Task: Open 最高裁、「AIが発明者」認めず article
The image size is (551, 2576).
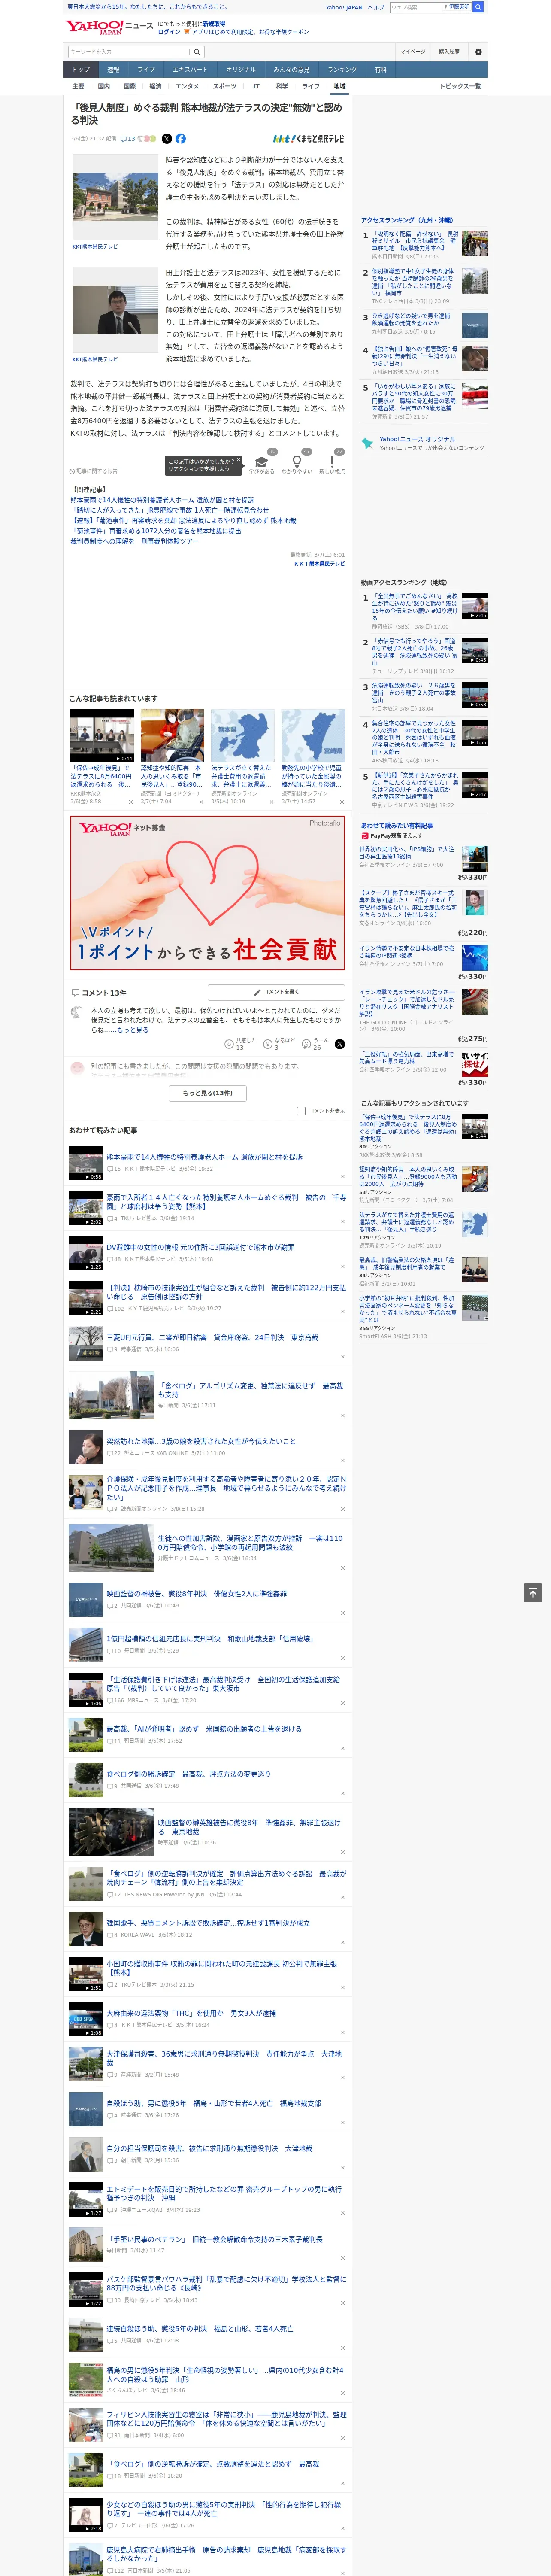Action: coord(203,1728)
